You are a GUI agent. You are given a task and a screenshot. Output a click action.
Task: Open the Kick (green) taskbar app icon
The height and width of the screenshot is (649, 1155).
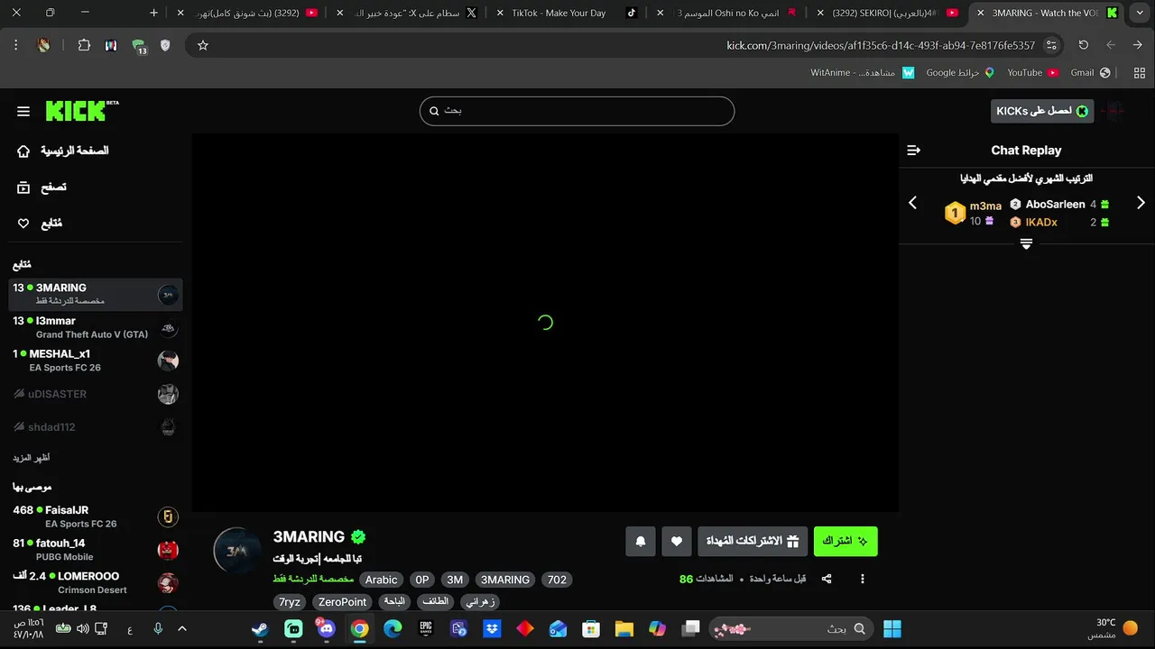[293, 629]
